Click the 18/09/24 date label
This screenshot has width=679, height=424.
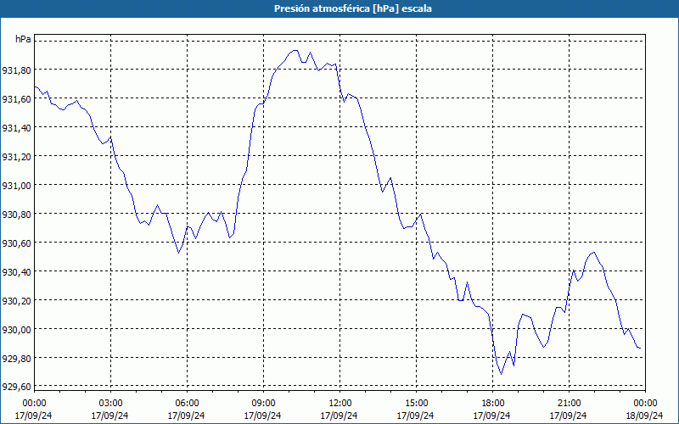645,416
